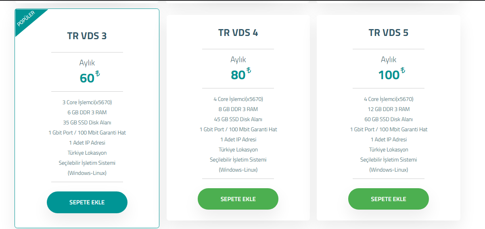
Task: Click SEPETE EKLE button for TR VDS 3
Action: (x=87, y=202)
